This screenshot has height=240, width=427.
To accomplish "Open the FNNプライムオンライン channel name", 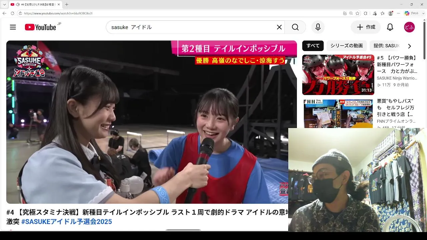I will coord(396,121).
